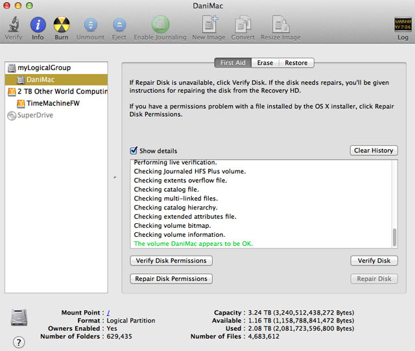Click the log details scrollbar thumb
Viewport: 415px width, 351px height.
395,237
